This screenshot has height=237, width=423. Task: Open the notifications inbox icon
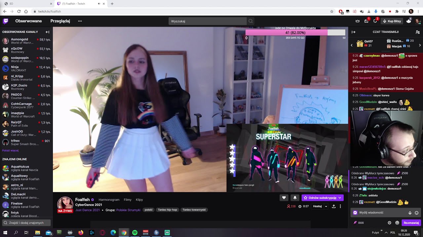[366, 21]
